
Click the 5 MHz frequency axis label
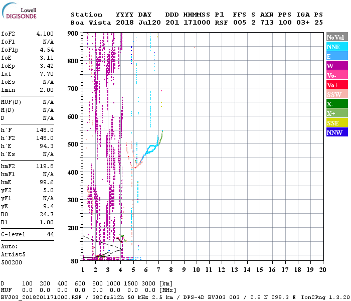tap(133, 270)
